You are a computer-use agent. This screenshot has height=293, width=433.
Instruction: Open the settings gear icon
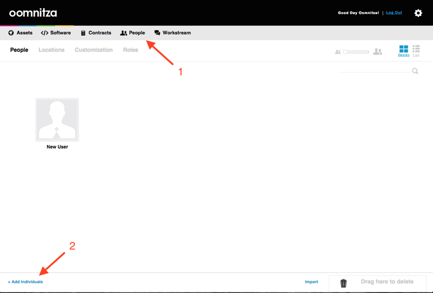tap(418, 13)
